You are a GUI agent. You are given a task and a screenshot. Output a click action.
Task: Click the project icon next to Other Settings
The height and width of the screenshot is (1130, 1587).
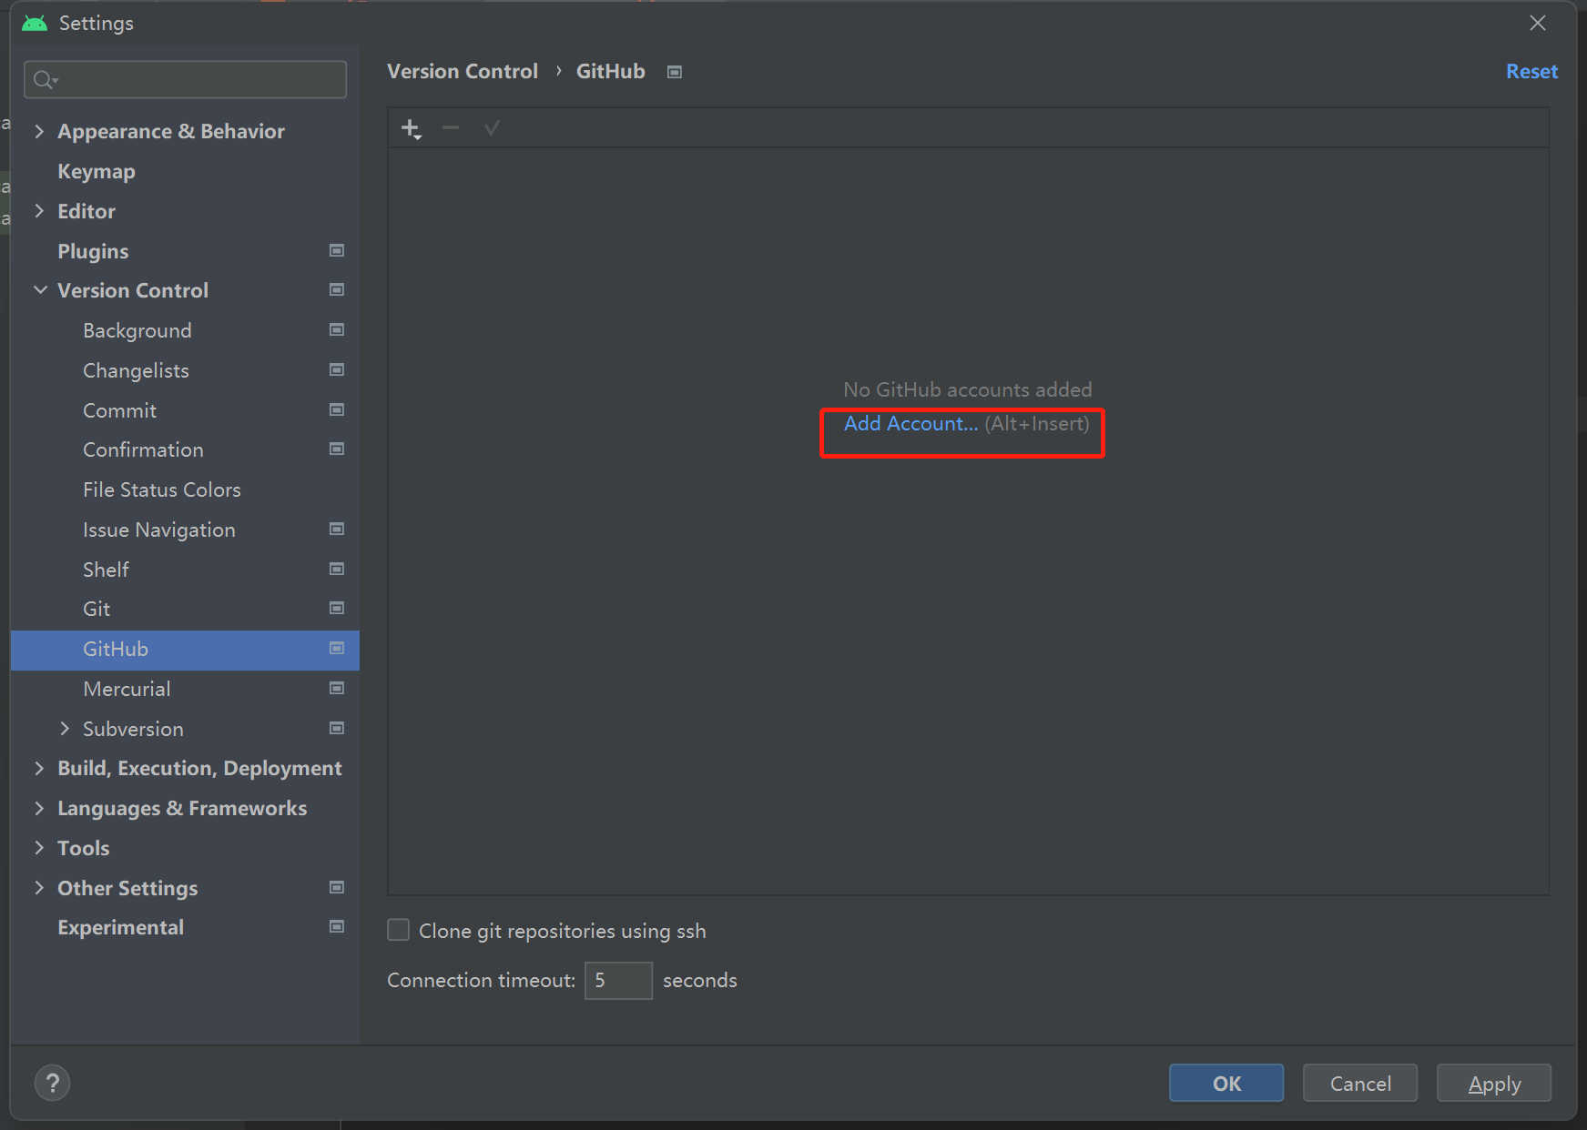coord(337,887)
